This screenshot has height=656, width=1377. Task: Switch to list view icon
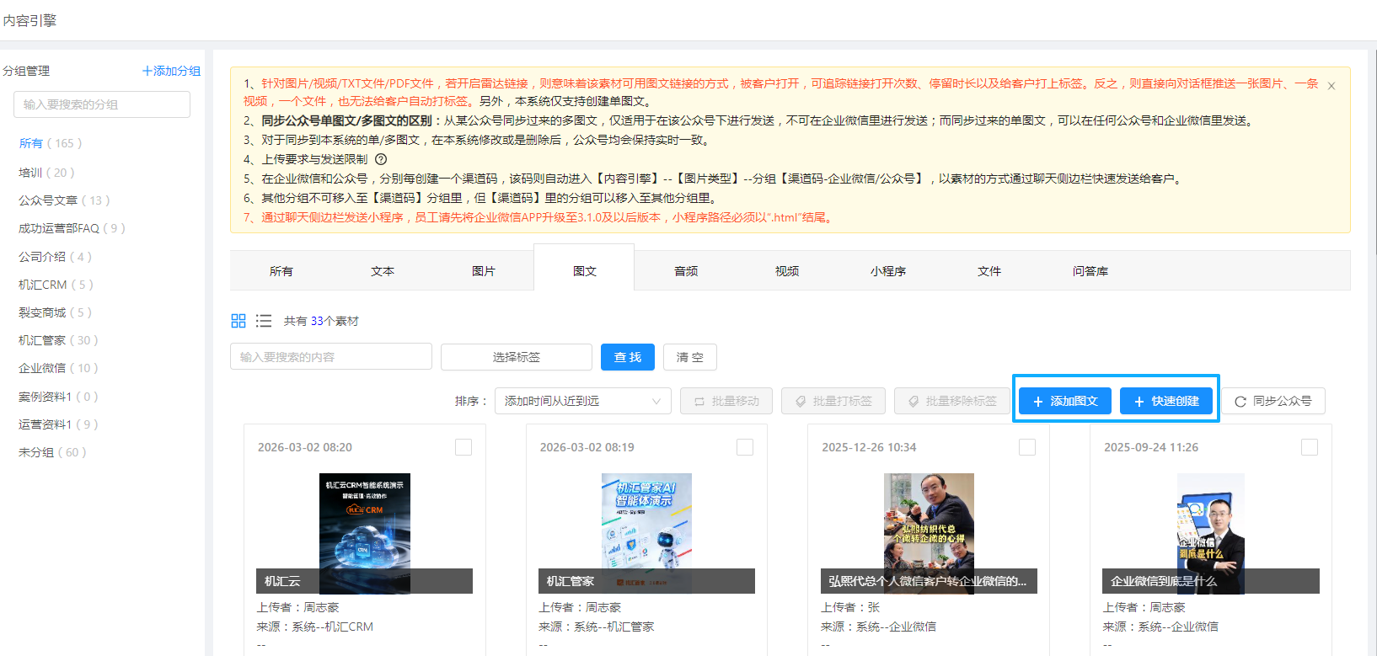(264, 321)
